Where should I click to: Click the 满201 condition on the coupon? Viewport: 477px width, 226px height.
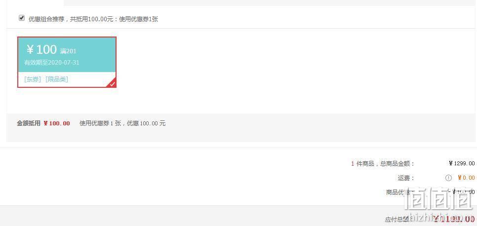pos(68,51)
